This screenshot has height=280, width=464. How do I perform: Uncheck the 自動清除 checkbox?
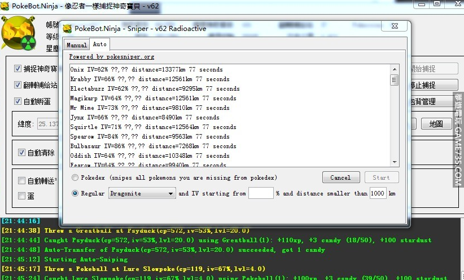[x=22, y=153]
